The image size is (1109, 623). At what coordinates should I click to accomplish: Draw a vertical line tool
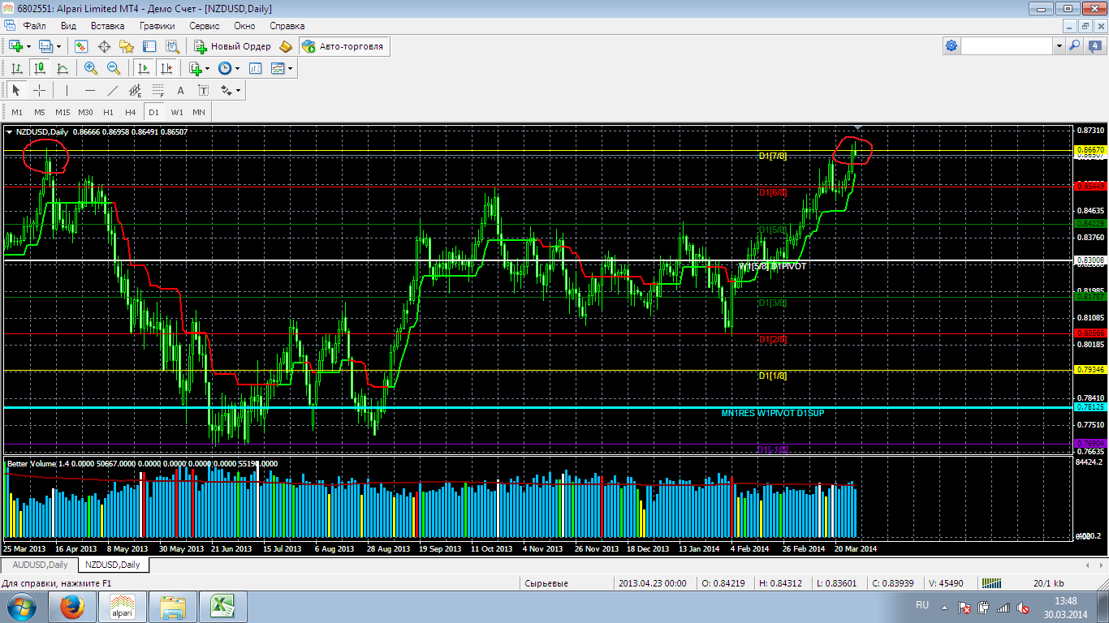pos(67,90)
